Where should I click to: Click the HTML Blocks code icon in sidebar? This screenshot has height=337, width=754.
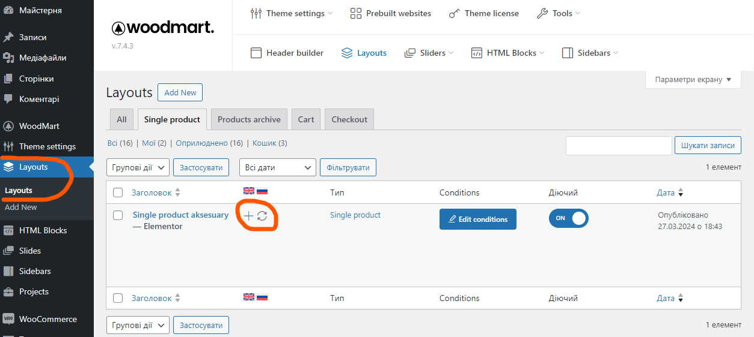[8, 230]
